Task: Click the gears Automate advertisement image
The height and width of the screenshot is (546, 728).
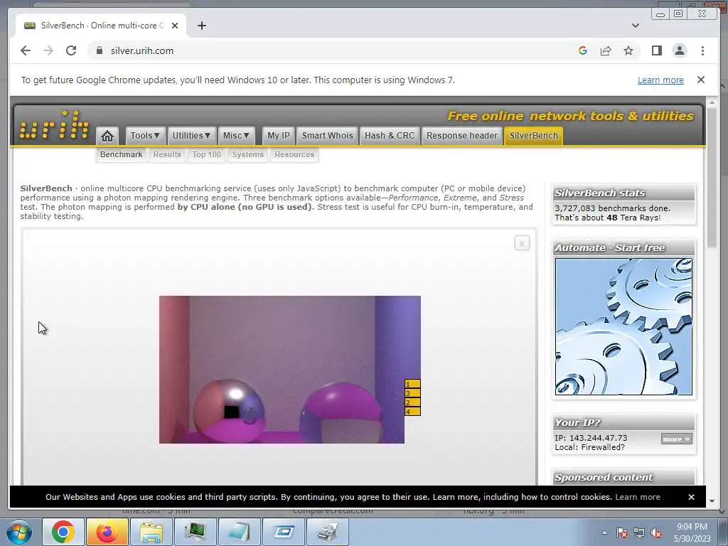Action: click(x=623, y=326)
